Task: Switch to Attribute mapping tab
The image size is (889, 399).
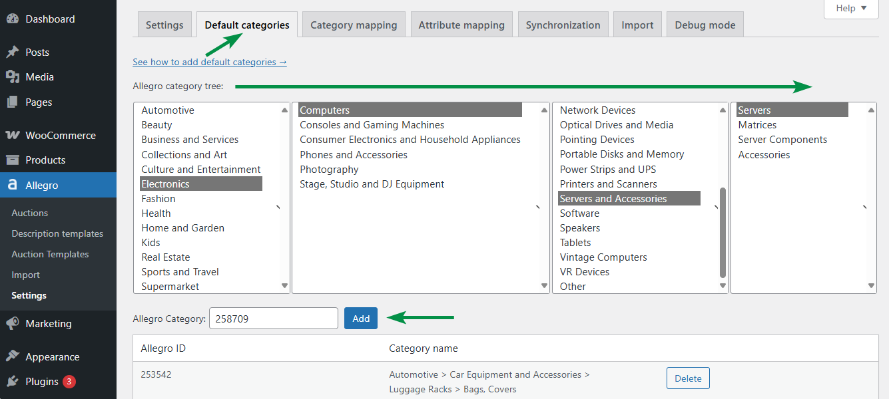Action: 461,25
